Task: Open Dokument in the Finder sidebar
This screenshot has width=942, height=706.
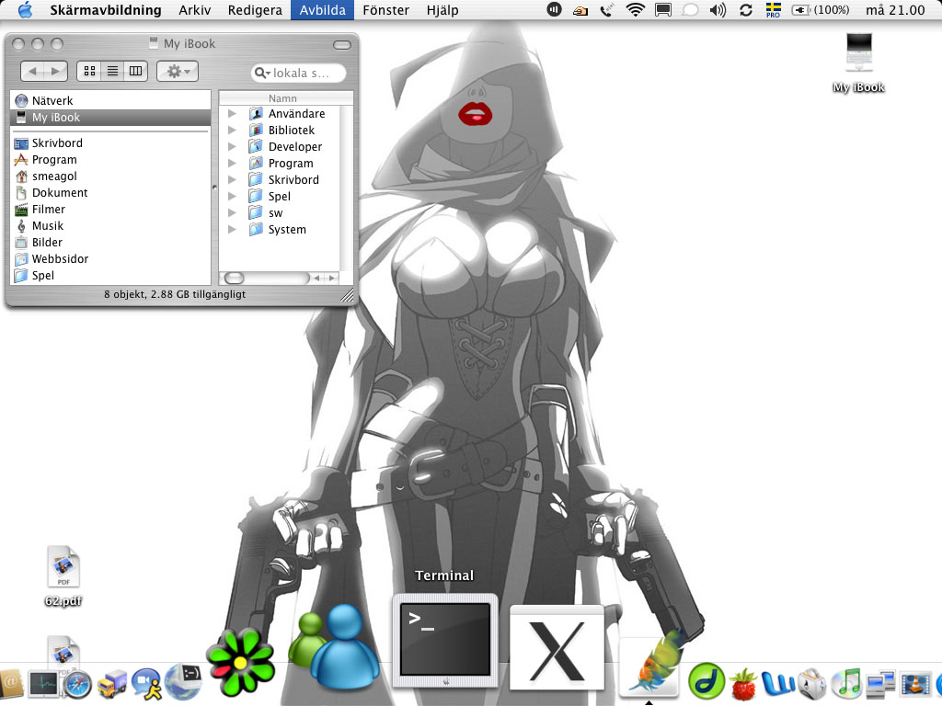Action: point(110,193)
